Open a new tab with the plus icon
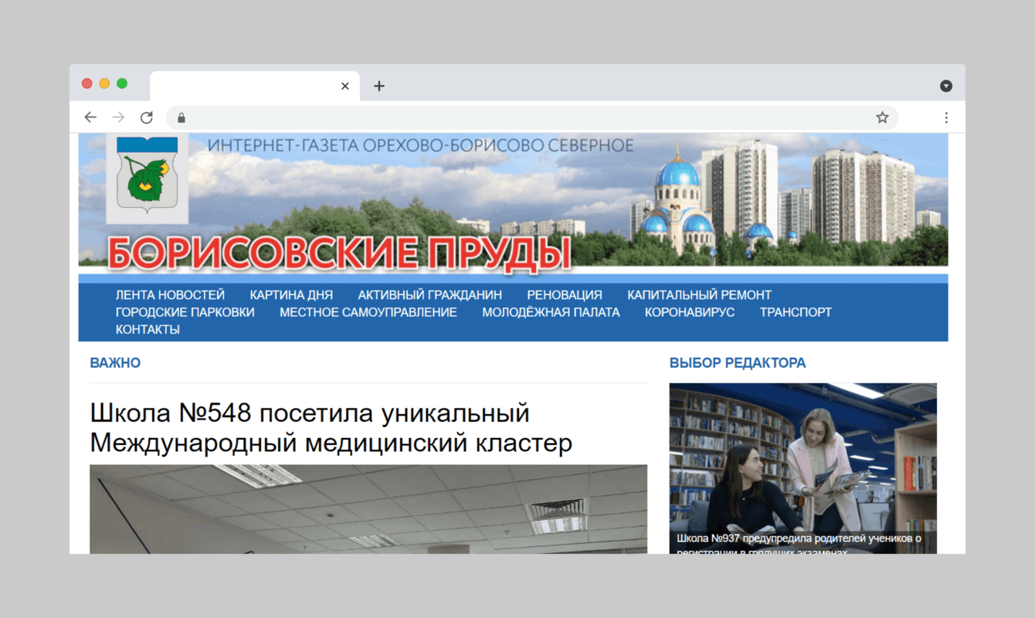Viewport: 1035px width, 618px height. (x=378, y=86)
